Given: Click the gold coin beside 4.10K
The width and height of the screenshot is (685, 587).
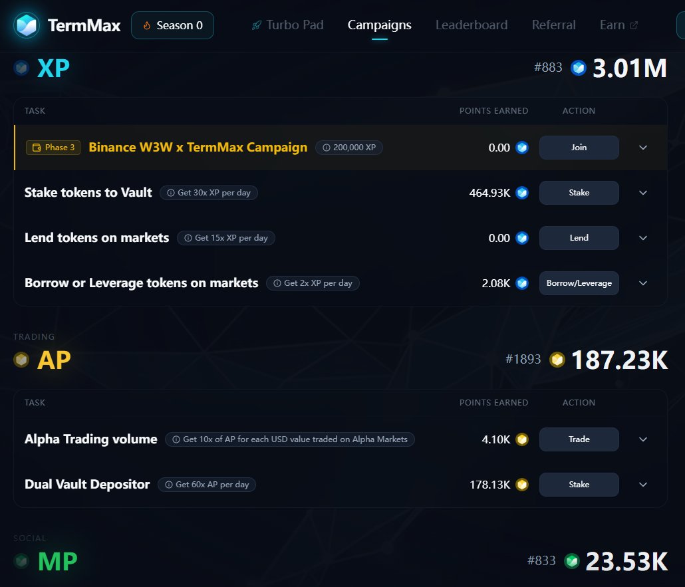Looking at the screenshot, I should [522, 439].
